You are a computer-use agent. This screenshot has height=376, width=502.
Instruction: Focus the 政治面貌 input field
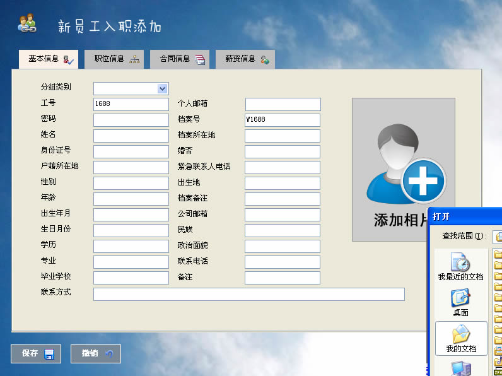point(283,246)
